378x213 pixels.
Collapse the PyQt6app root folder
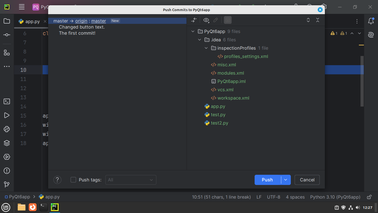tap(193, 31)
